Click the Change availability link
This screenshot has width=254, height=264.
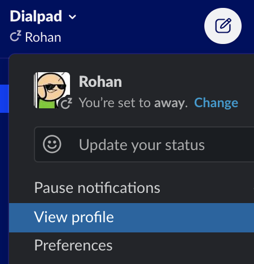216,103
